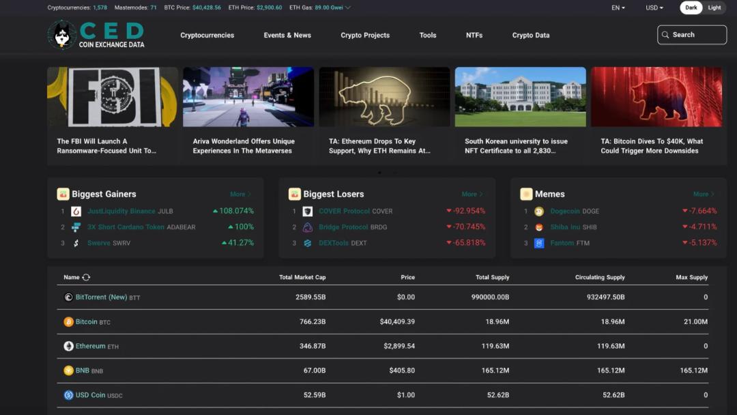Open the Crypto Projects menu
Image resolution: width=737 pixels, height=415 pixels.
tap(365, 35)
